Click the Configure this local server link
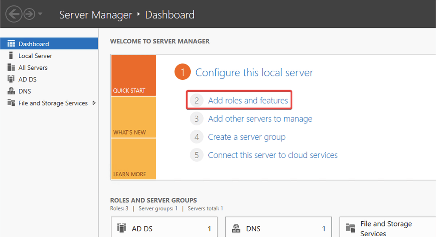The height and width of the screenshot is (244, 439). coord(254,72)
